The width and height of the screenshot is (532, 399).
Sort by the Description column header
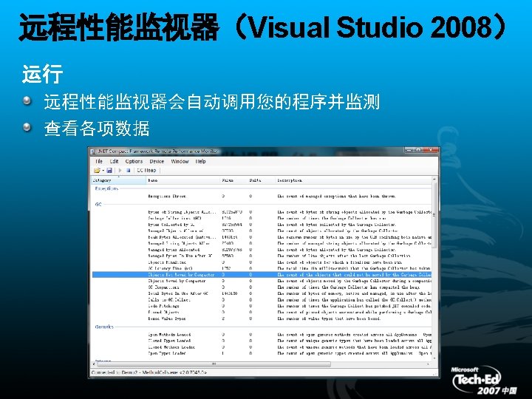coord(353,180)
